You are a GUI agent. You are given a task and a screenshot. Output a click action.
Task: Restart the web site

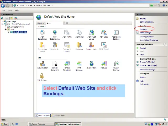tap(143, 48)
